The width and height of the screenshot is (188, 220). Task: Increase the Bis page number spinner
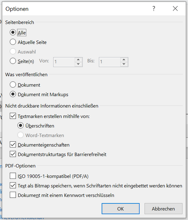pyautogui.click(x=124, y=60)
